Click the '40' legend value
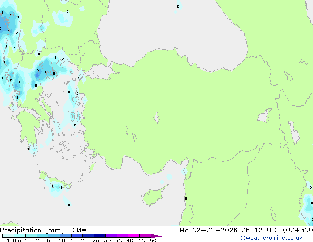The width and height of the screenshot is (313, 242). pyautogui.click(x=130, y=240)
